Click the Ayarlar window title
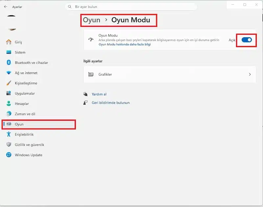The image size is (263, 207). tap(17, 7)
